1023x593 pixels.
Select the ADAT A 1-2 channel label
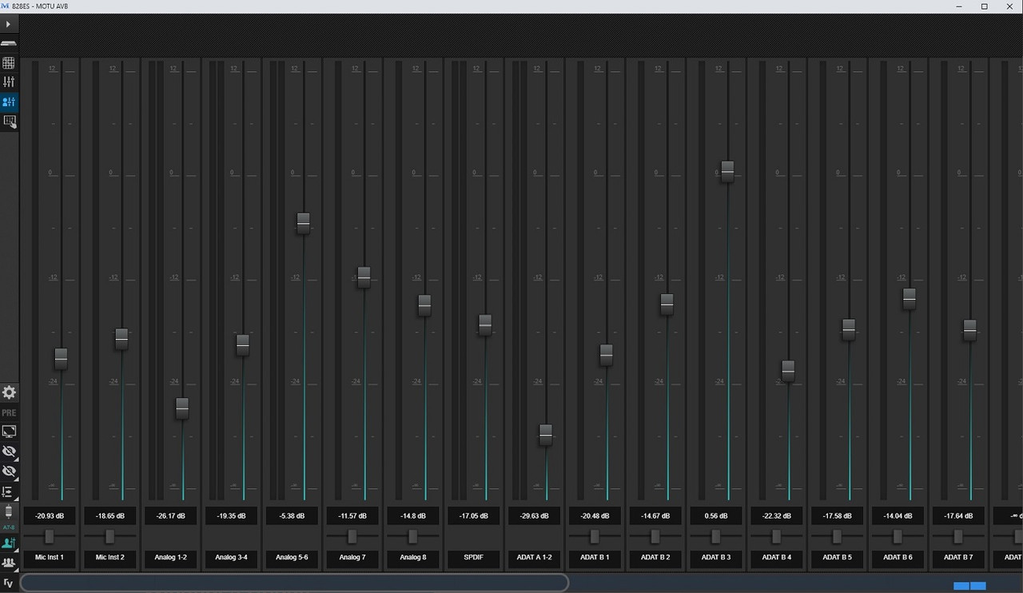(535, 558)
